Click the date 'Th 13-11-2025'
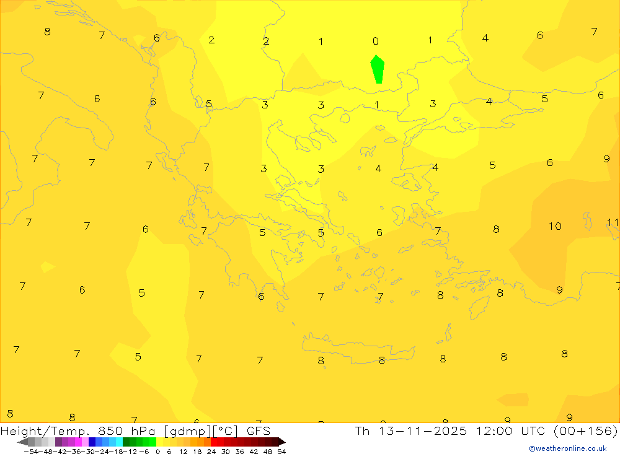The height and width of the screenshot is (454, 620). (x=411, y=431)
